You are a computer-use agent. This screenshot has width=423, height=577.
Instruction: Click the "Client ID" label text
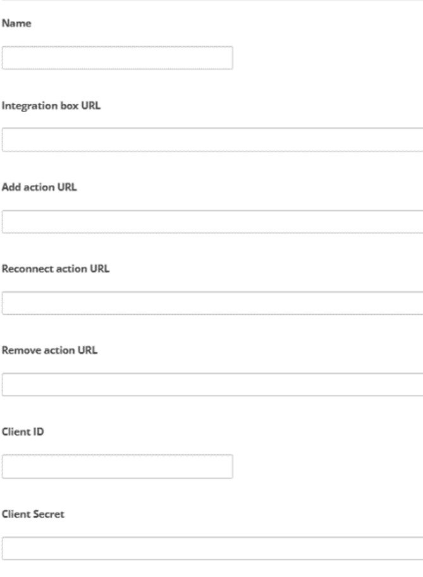[23, 432]
